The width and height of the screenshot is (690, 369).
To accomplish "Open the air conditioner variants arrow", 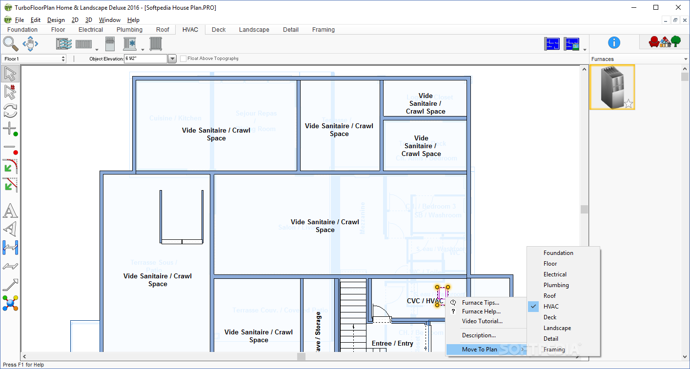I will click(x=142, y=49).
